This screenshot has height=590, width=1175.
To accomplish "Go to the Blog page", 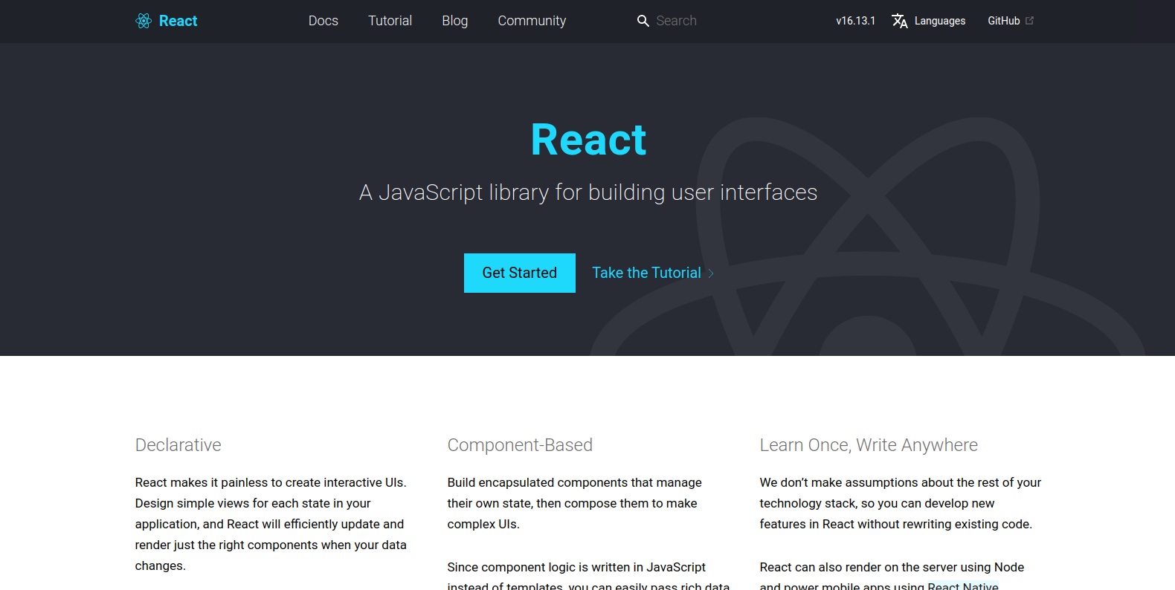I will (454, 21).
